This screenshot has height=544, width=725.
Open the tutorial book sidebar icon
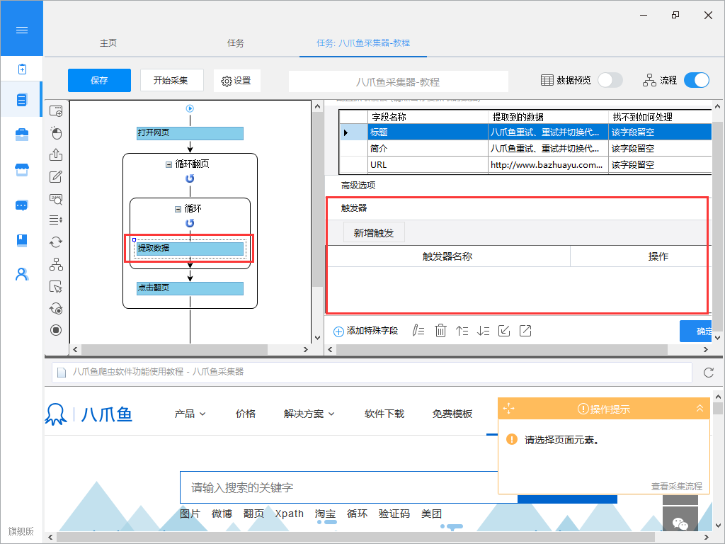[22, 240]
